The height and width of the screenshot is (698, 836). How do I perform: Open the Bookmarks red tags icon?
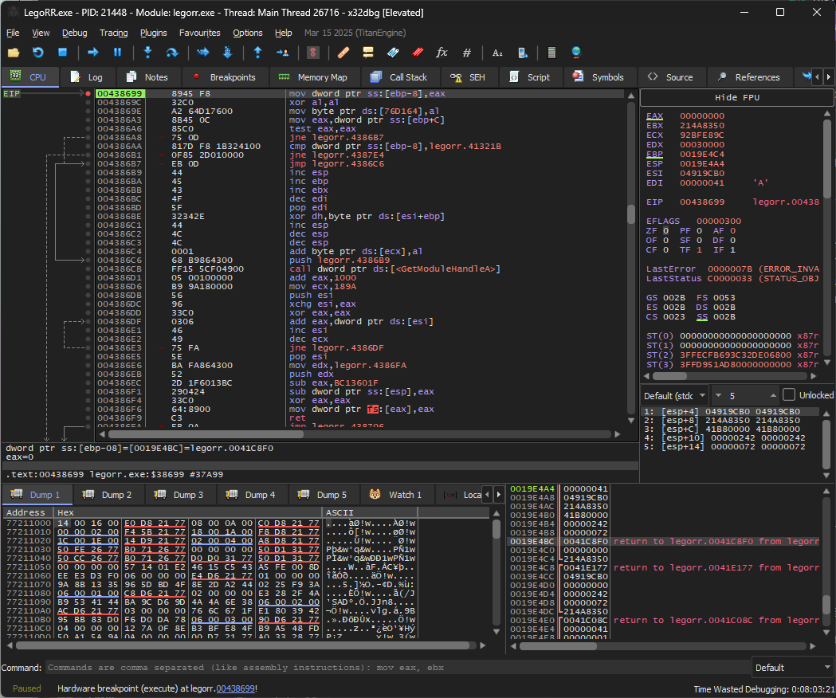click(418, 53)
